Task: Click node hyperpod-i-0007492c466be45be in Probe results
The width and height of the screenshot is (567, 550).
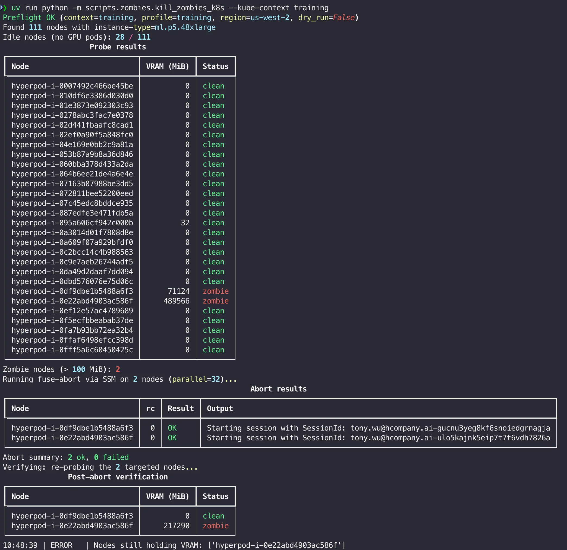Action: coord(72,86)
